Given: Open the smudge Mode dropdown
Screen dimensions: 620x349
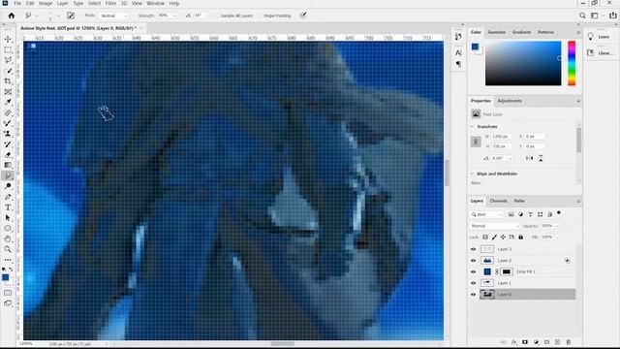Looking at the screenshot, I should [113, 16].
